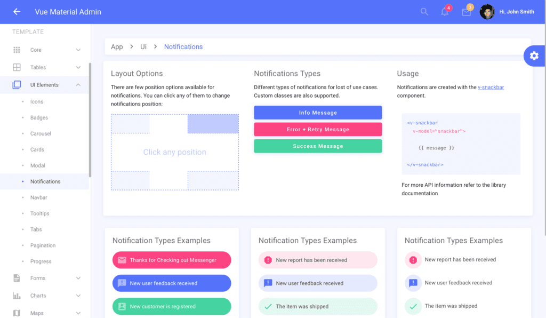Click envelope icon in Messenger notification

click(122, 260)
